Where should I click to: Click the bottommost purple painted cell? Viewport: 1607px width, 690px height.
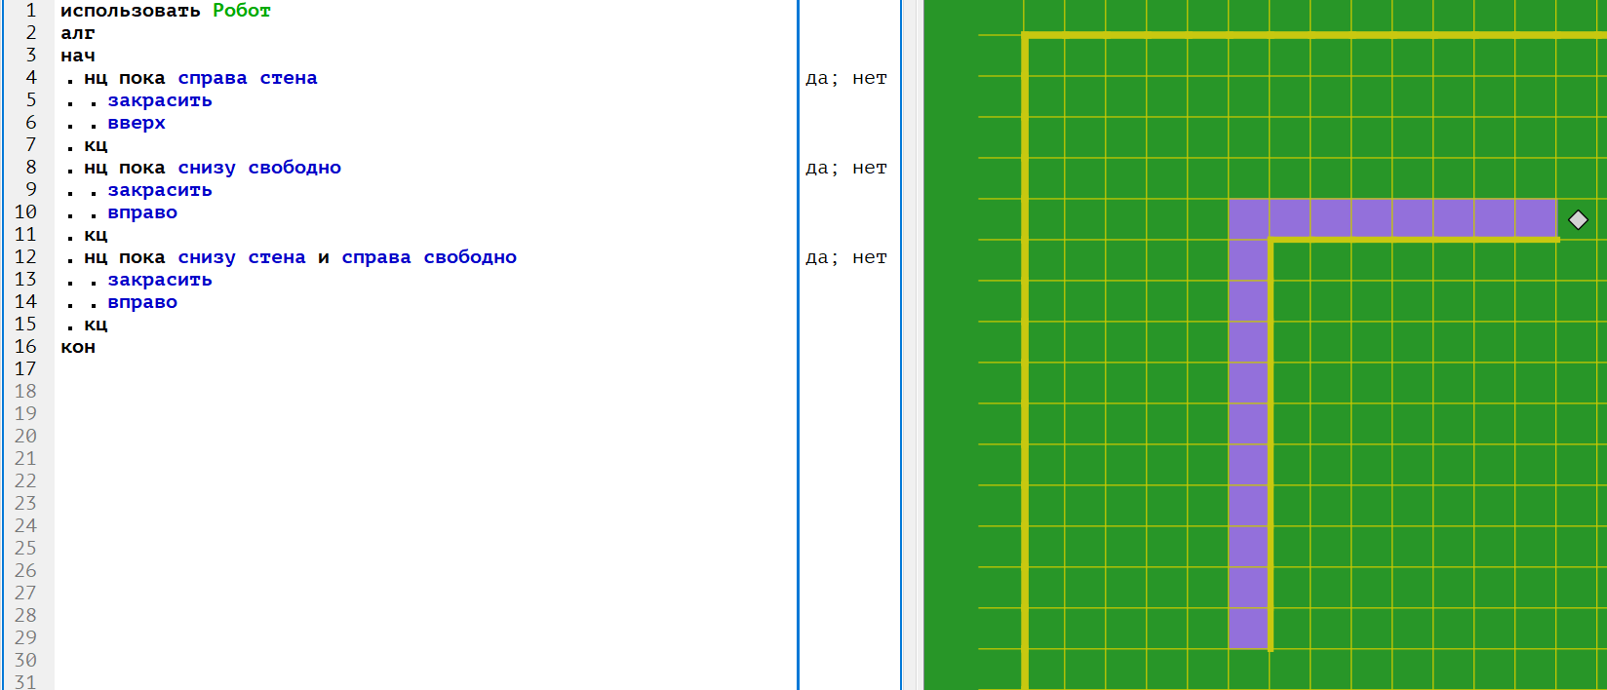(x=1248, y=629)
